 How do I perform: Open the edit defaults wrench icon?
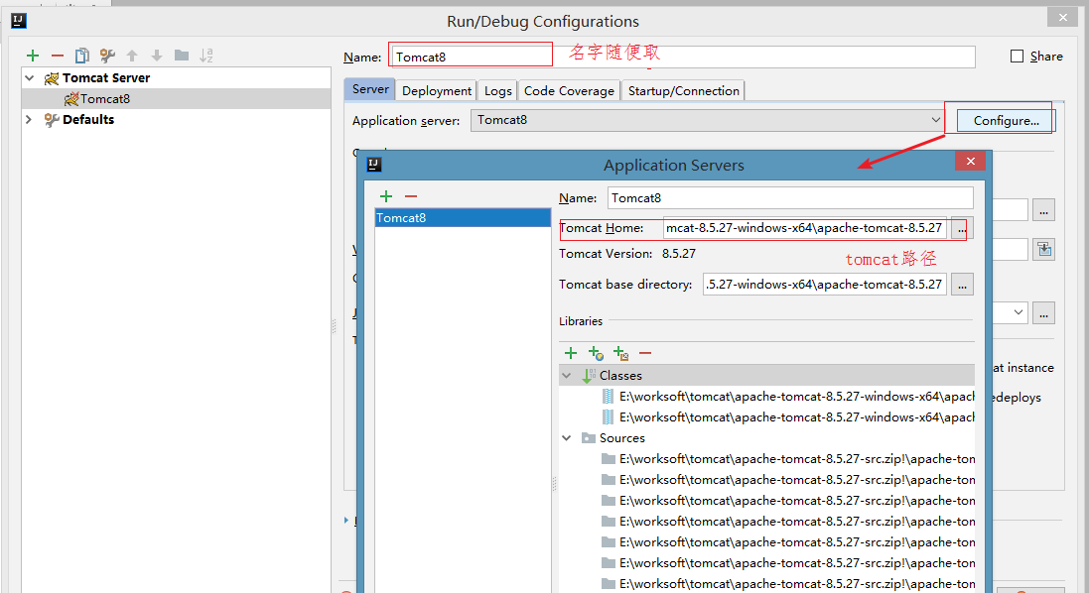pyautogui.click(x=107, y=56)
